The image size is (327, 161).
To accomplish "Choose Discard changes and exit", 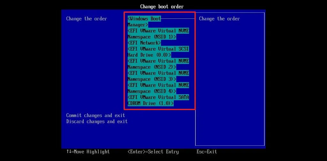I will pyautogui.click(x=97, y=122).
